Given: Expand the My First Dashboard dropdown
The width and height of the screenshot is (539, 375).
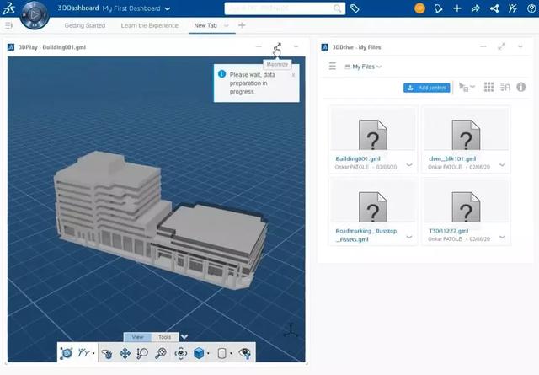Looking at the screenshot, I should (168, 8).
